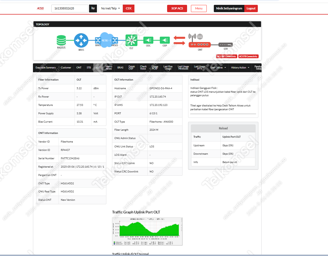328x256 pixels.
Task: Open the Last Usage Minitools tab
Action: tap(183, 68)
